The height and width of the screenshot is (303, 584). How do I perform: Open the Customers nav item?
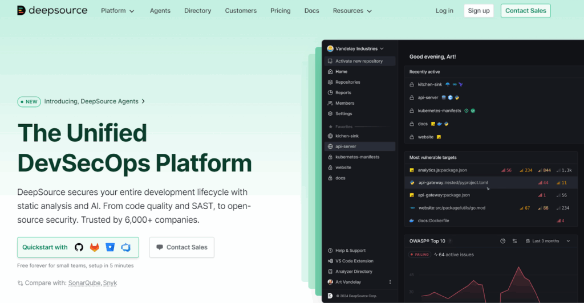(x=241, y=11)
